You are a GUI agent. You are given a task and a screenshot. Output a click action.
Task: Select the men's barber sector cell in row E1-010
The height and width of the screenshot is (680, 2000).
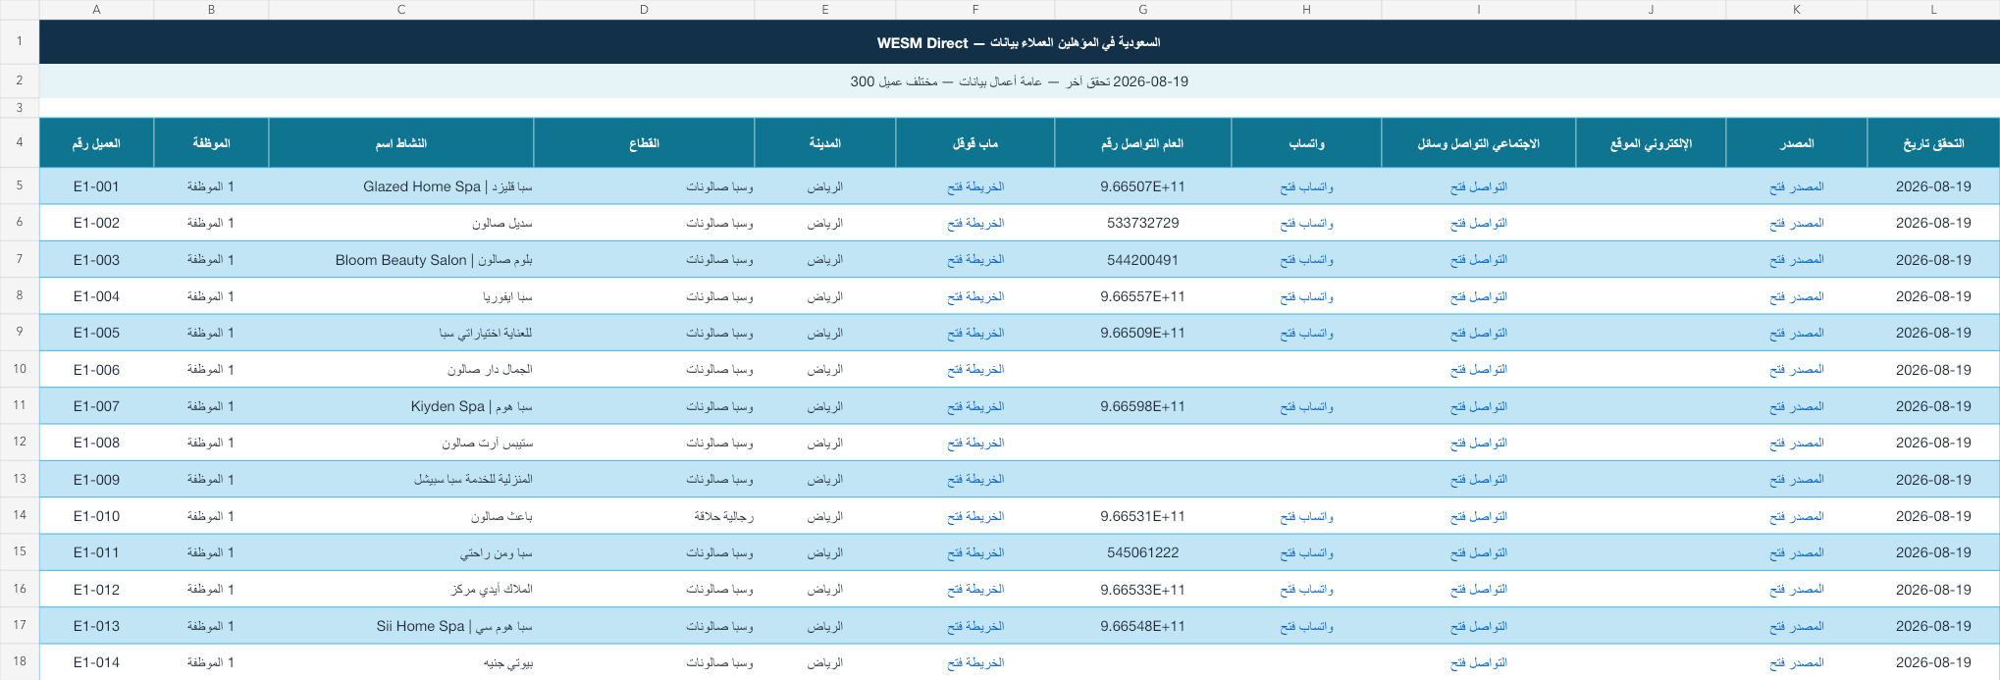tap(644, 516)
